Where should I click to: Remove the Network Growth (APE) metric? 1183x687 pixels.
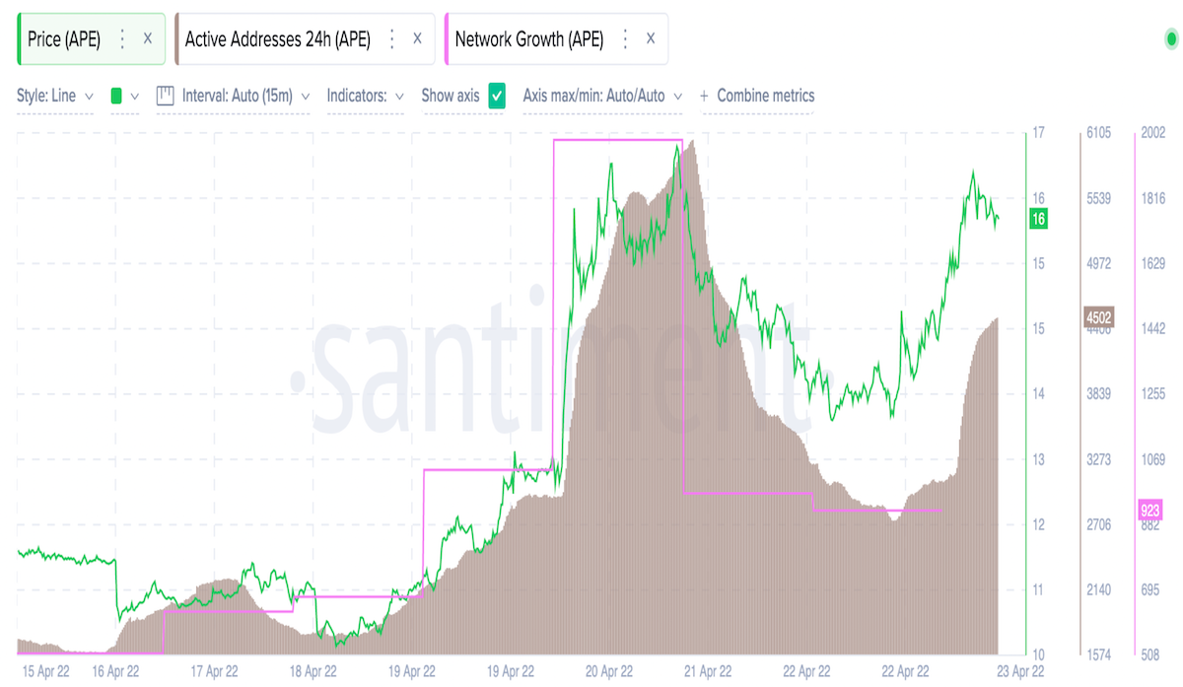(650, 38)
